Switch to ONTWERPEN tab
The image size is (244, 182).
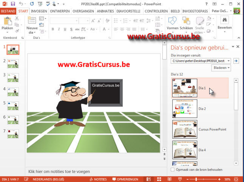[x=60, y=11]
